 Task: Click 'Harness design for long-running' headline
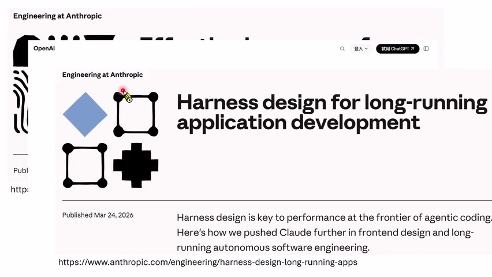tap(332, 113)
